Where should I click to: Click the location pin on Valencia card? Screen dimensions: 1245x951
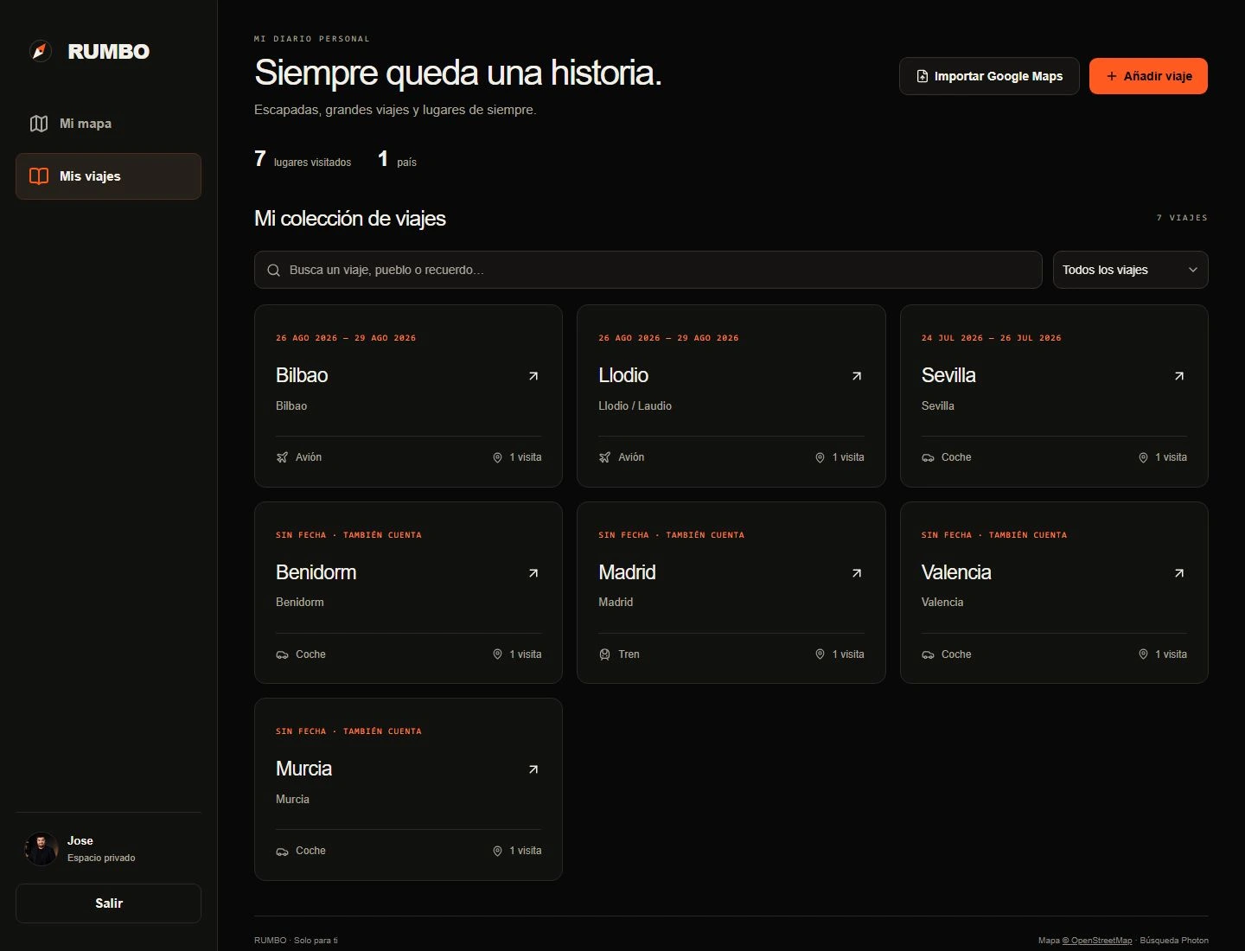click(x=1143, y=654)
